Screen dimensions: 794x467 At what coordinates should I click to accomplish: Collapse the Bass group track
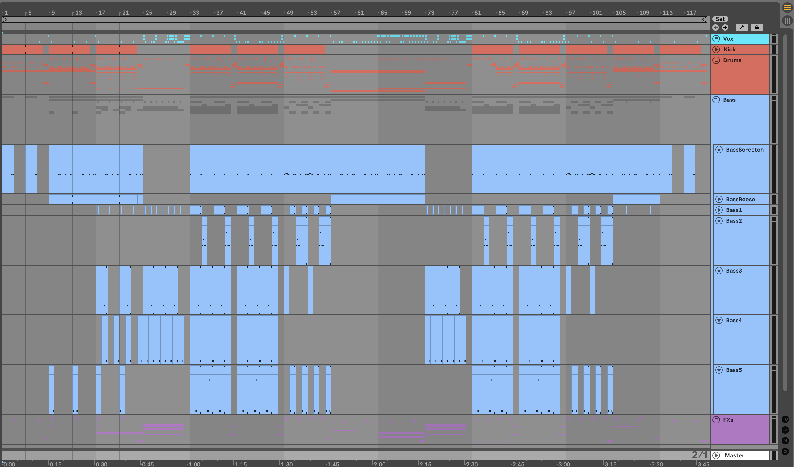[x=716, y=100]
